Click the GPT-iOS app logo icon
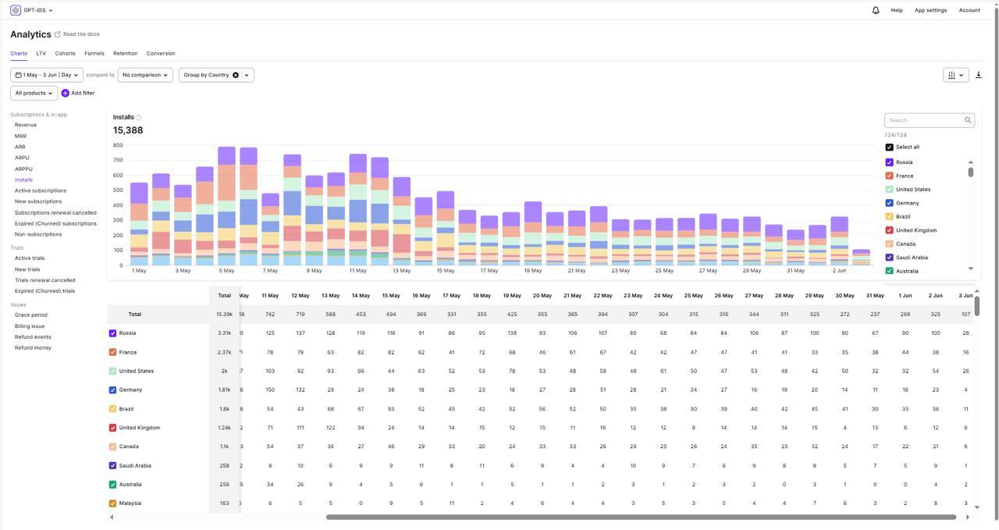Screen dimensions: 999x530 click(16, 10)
